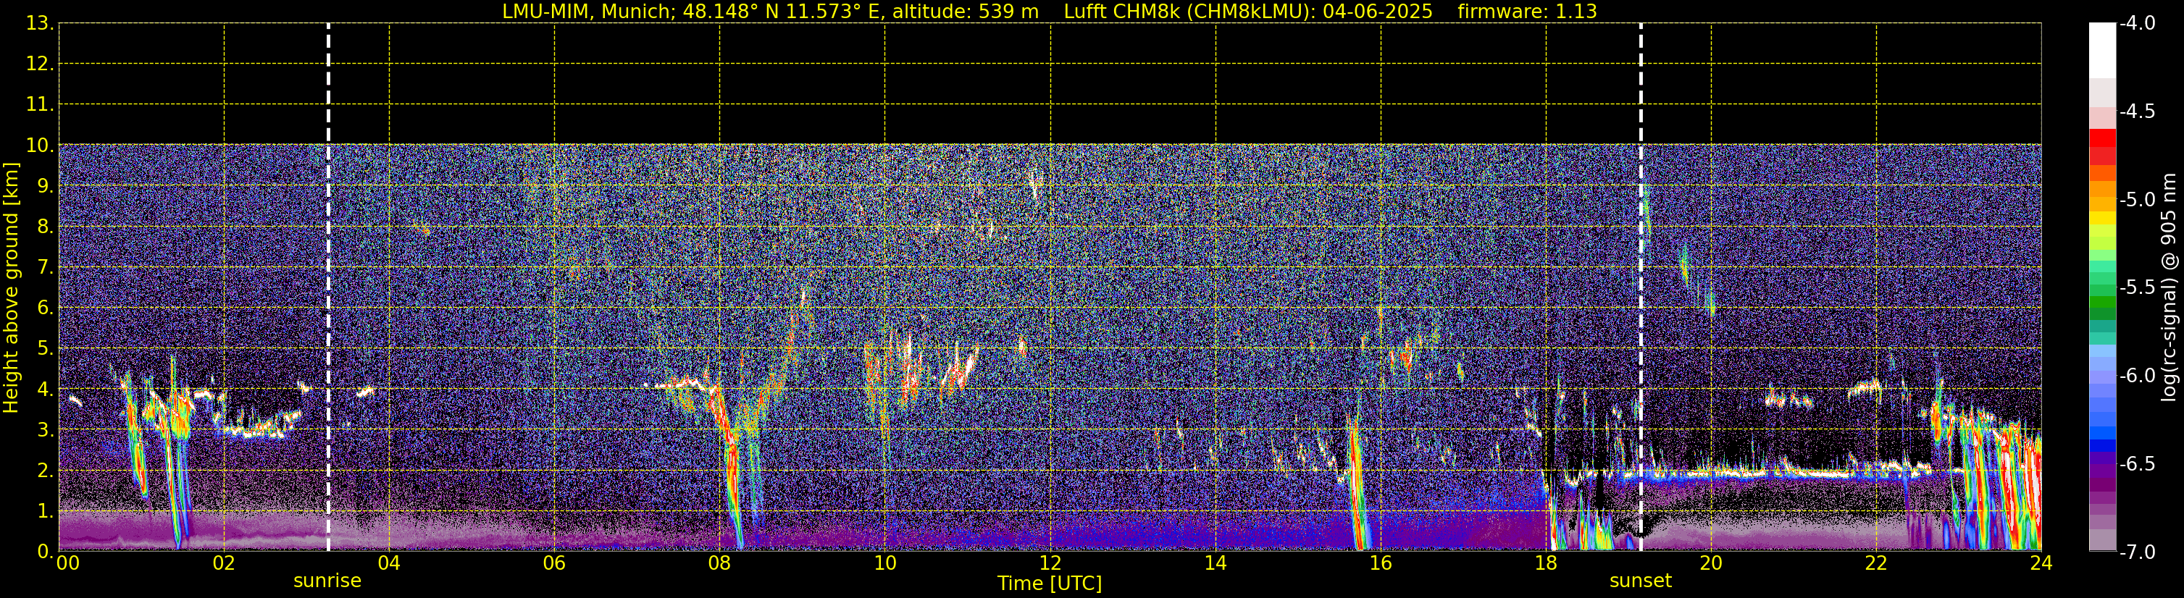Click the time-axis tick label '24'
Screen dimensions: 2184x598
coord(2041,563)
